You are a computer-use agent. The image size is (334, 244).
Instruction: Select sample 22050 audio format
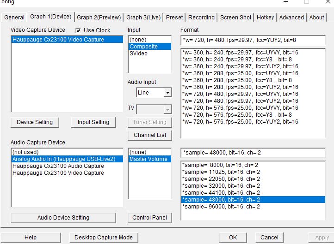pyautogui.click(x=253, y=179)
